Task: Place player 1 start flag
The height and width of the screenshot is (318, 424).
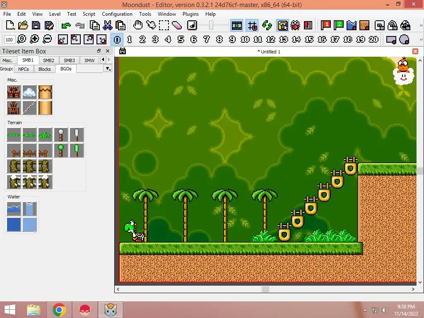Action: pyautogui.click(x=326, y=25)
